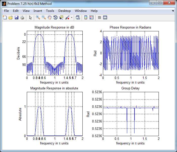This screenshot has height=152, width=177.
Task: Click the 'Rad' label on Group Delay plot
Action: click(x=88, y=114)
